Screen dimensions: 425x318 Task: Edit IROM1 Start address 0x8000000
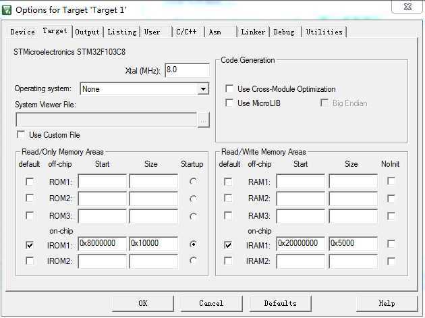click(x=102, y=244)
